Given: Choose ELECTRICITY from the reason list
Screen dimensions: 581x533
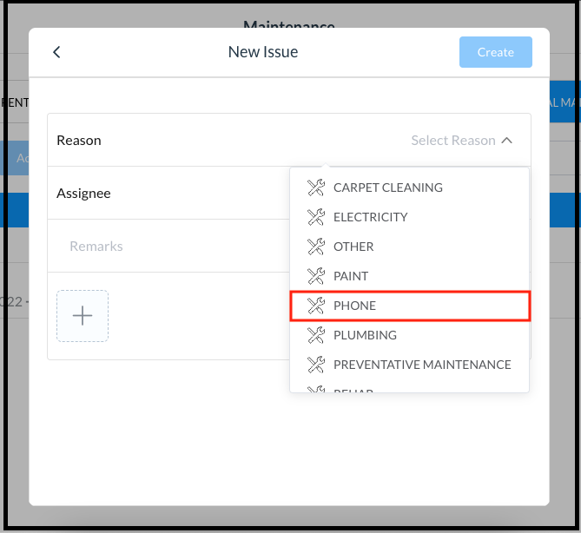Looking at the screenshot, I should click(371, 217).
